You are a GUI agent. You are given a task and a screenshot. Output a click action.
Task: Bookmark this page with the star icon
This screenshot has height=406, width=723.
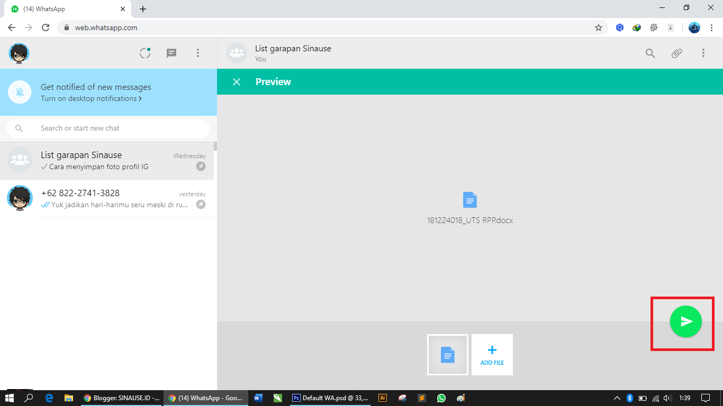(599, 27)
